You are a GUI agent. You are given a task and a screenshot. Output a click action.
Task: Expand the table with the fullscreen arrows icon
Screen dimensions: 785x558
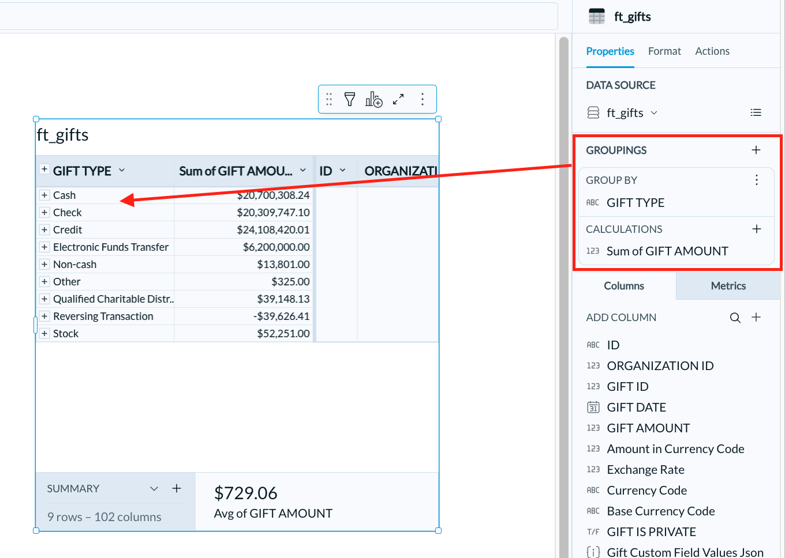[x=398, y=99]
